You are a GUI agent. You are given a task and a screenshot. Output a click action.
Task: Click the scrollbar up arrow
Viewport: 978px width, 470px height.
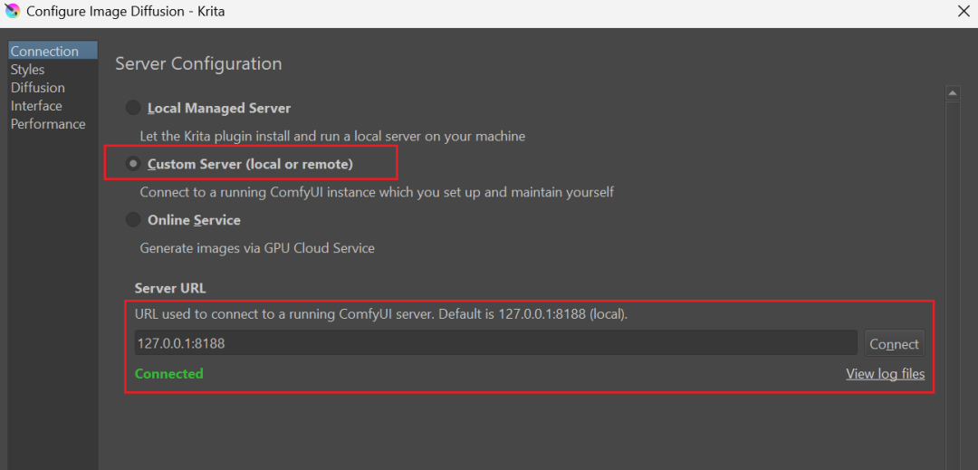(953, 93)
